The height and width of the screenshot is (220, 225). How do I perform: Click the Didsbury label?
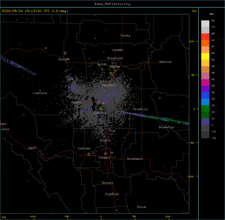[x=100, y=113]
